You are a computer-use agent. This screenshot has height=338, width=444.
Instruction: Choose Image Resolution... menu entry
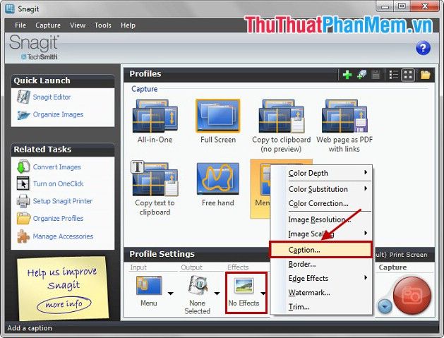pos(321,219)
